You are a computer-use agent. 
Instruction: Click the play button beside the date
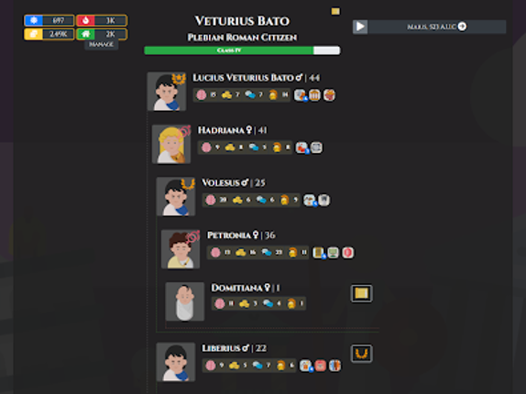point(360,27)
